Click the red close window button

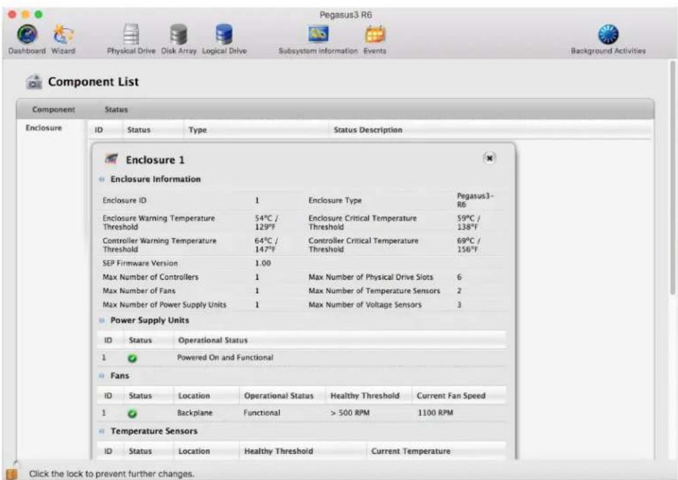12,14
